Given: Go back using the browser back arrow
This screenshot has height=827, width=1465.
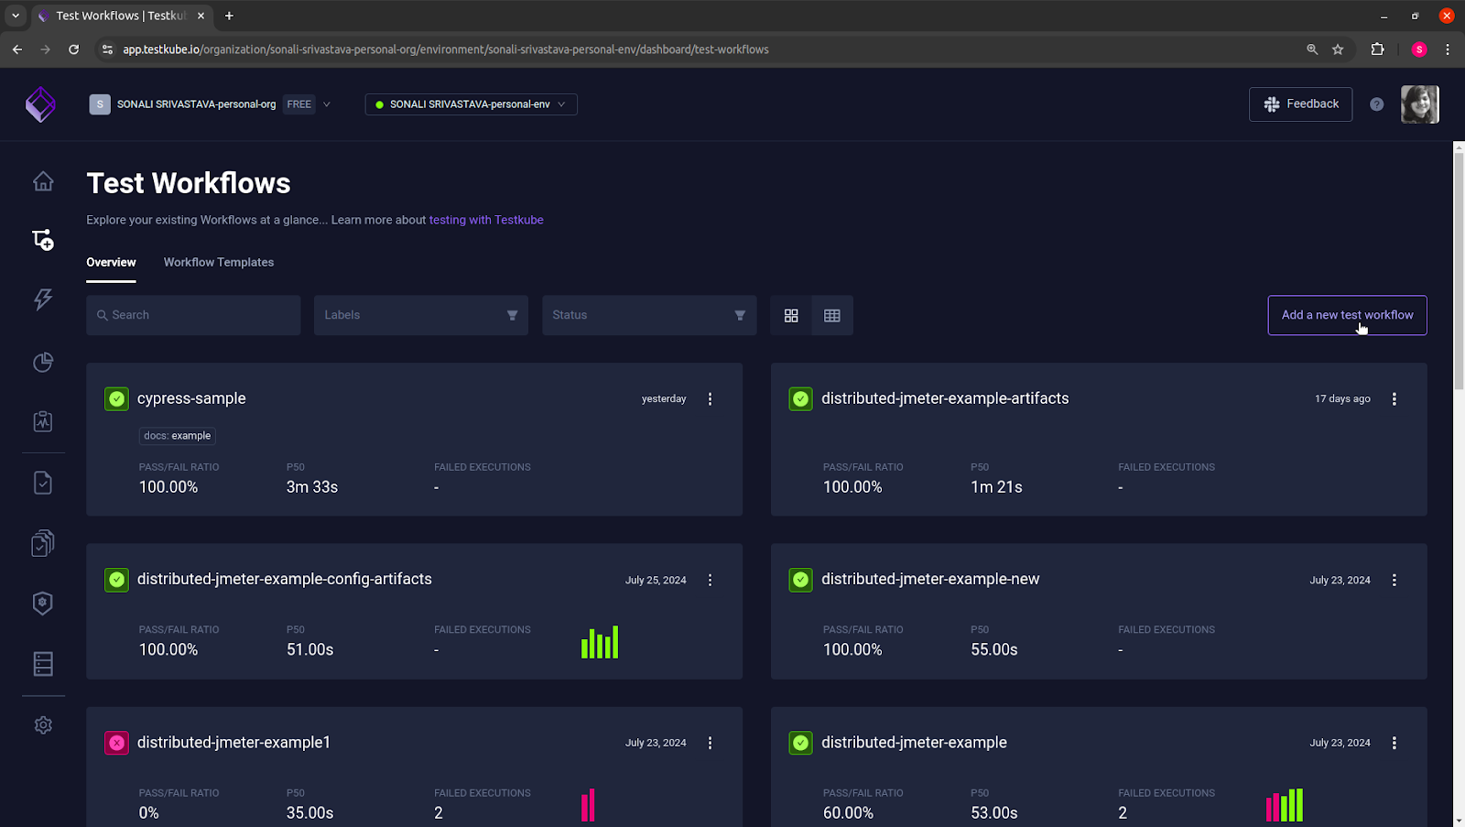Looking at the screenshot, I should pyautogui.click(x=17, y=49).
